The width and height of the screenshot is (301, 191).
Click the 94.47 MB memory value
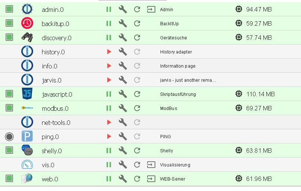coord(259,9)
